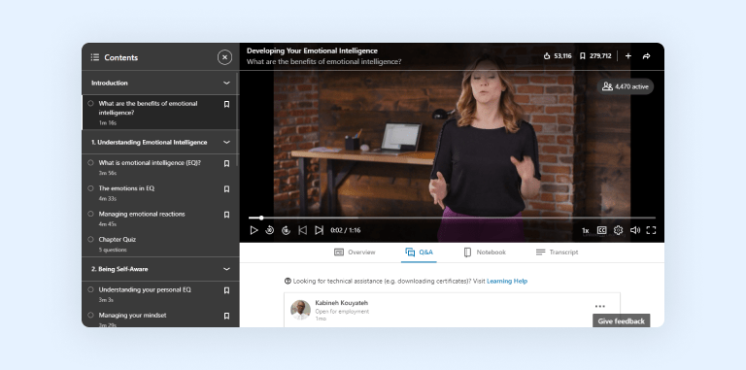
Task: Mark 'Chapter Quiz' completion circle
Action: [x=91, y=239]
